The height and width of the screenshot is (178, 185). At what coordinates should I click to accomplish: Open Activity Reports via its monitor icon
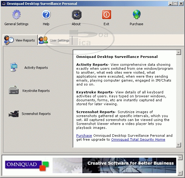(x=14, y=67)
